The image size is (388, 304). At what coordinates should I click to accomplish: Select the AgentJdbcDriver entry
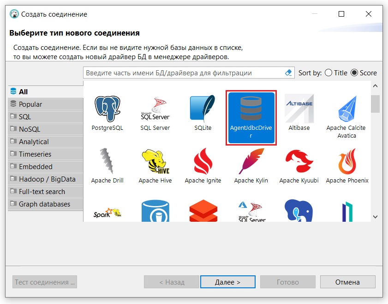click(x=251, y=118)
